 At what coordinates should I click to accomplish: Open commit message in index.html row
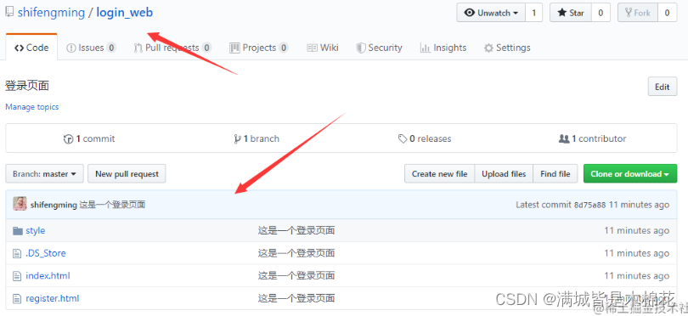[296, 276]
